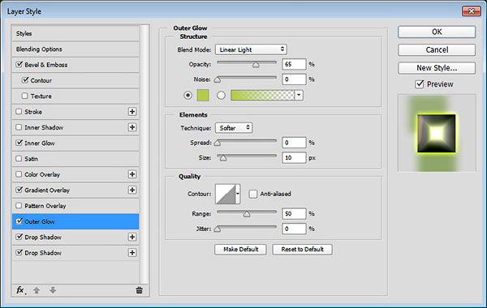487x308 pixels.
Task: Click the Contour curve thumbnail
Action: pyautogui.click(x=226, y=194)
